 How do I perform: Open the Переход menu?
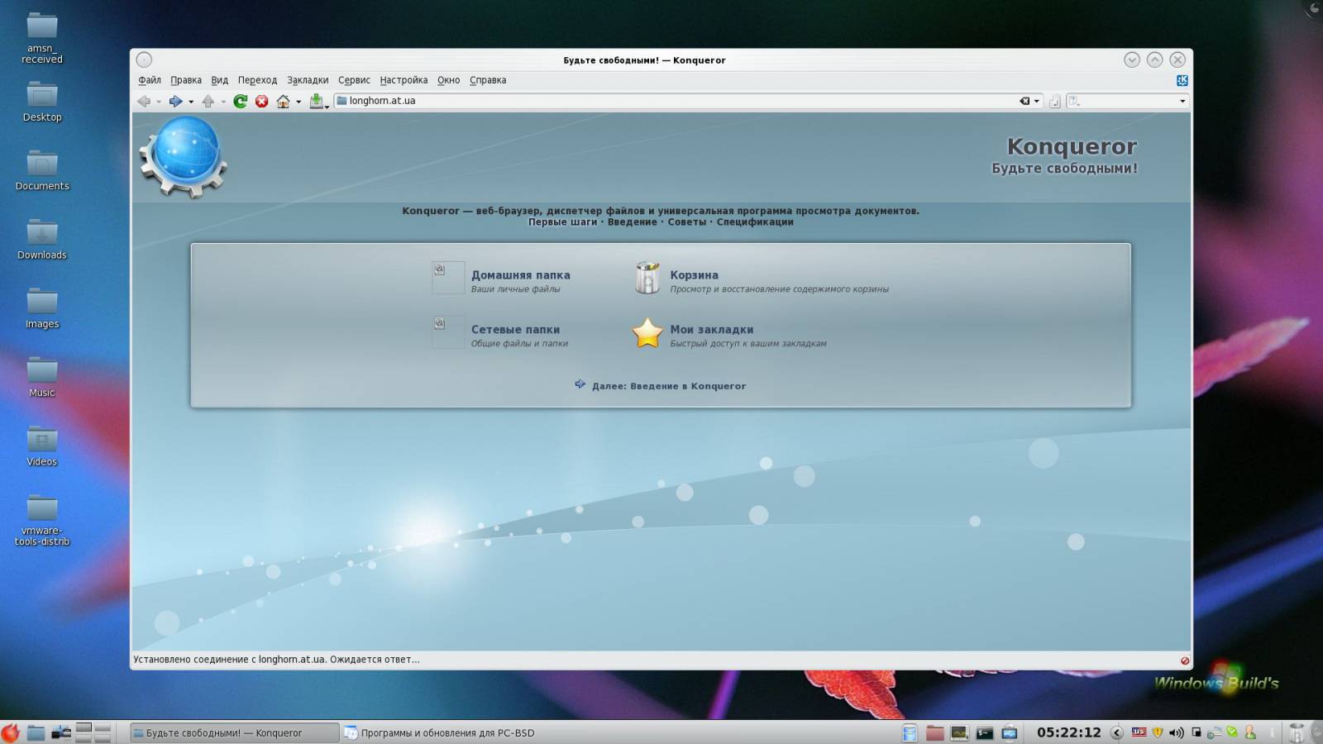click(257, 80)
